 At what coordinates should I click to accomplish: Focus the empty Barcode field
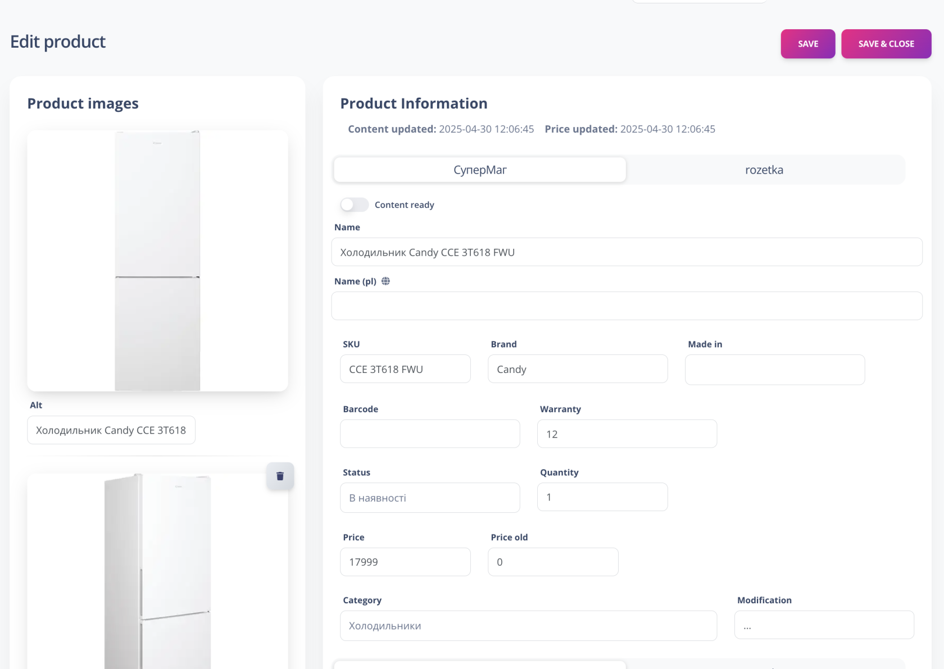click(430, 434)
